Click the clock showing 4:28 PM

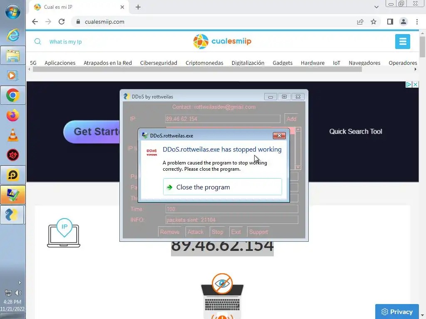(x=12, y=302)
